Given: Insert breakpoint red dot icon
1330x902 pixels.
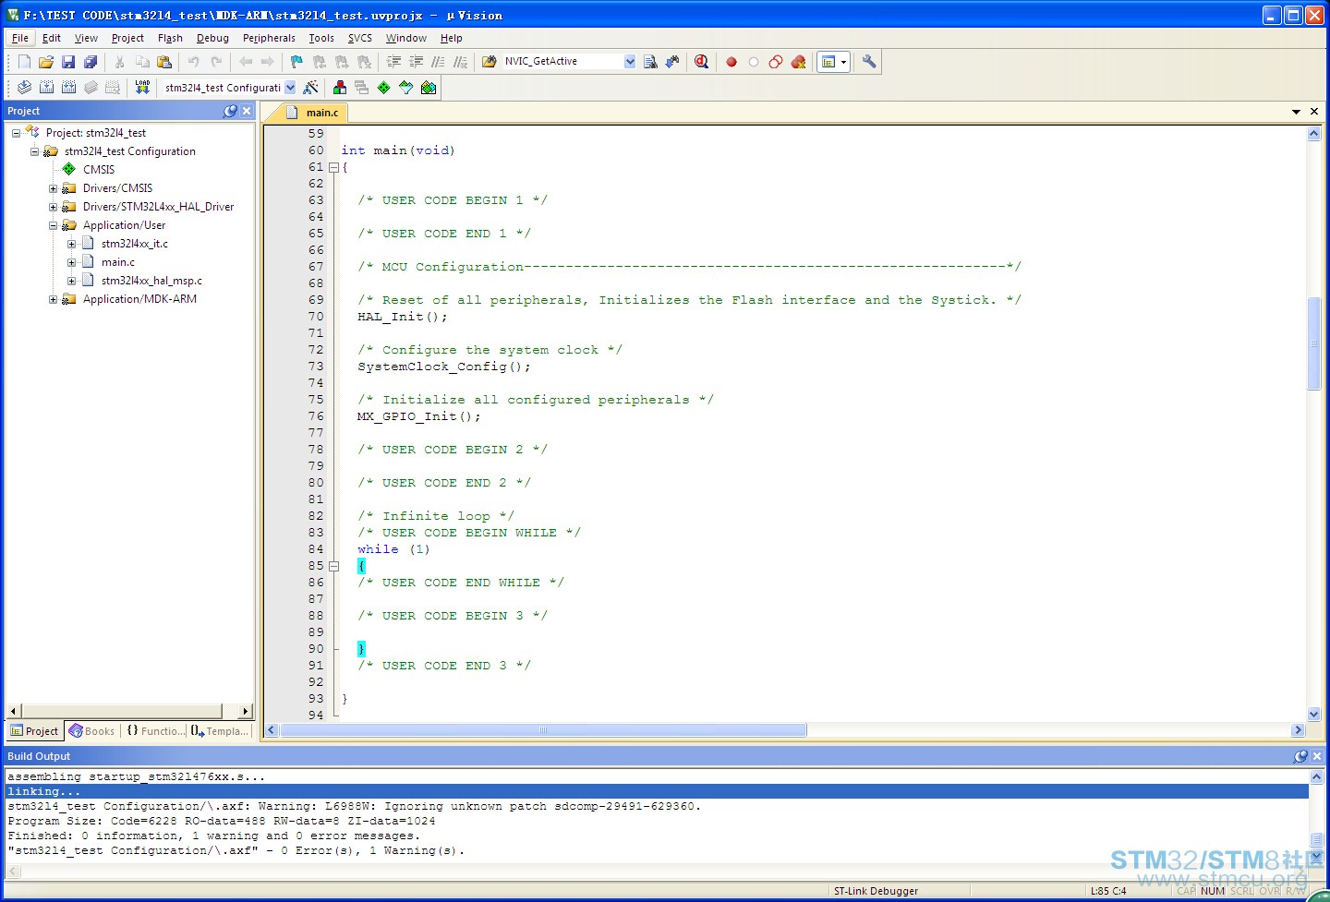Looking at the screenshot, I should 731,62.
